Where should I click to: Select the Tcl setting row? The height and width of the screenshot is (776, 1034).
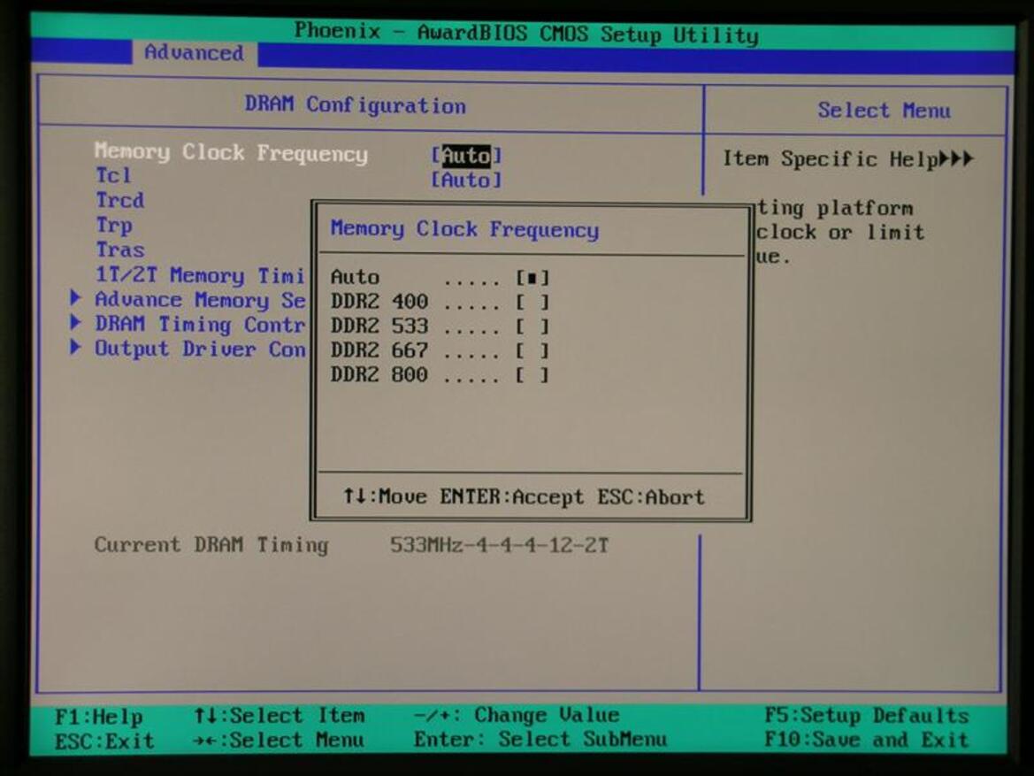coord(113,175)
